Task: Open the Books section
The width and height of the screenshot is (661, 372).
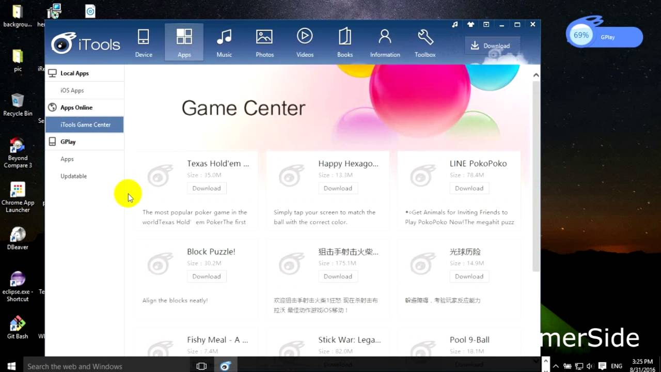Action: [345, 43]
